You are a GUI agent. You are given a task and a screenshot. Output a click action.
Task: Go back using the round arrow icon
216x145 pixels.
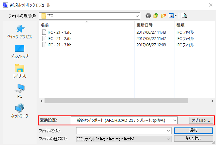pyautogui.click(x=148, y=16)
